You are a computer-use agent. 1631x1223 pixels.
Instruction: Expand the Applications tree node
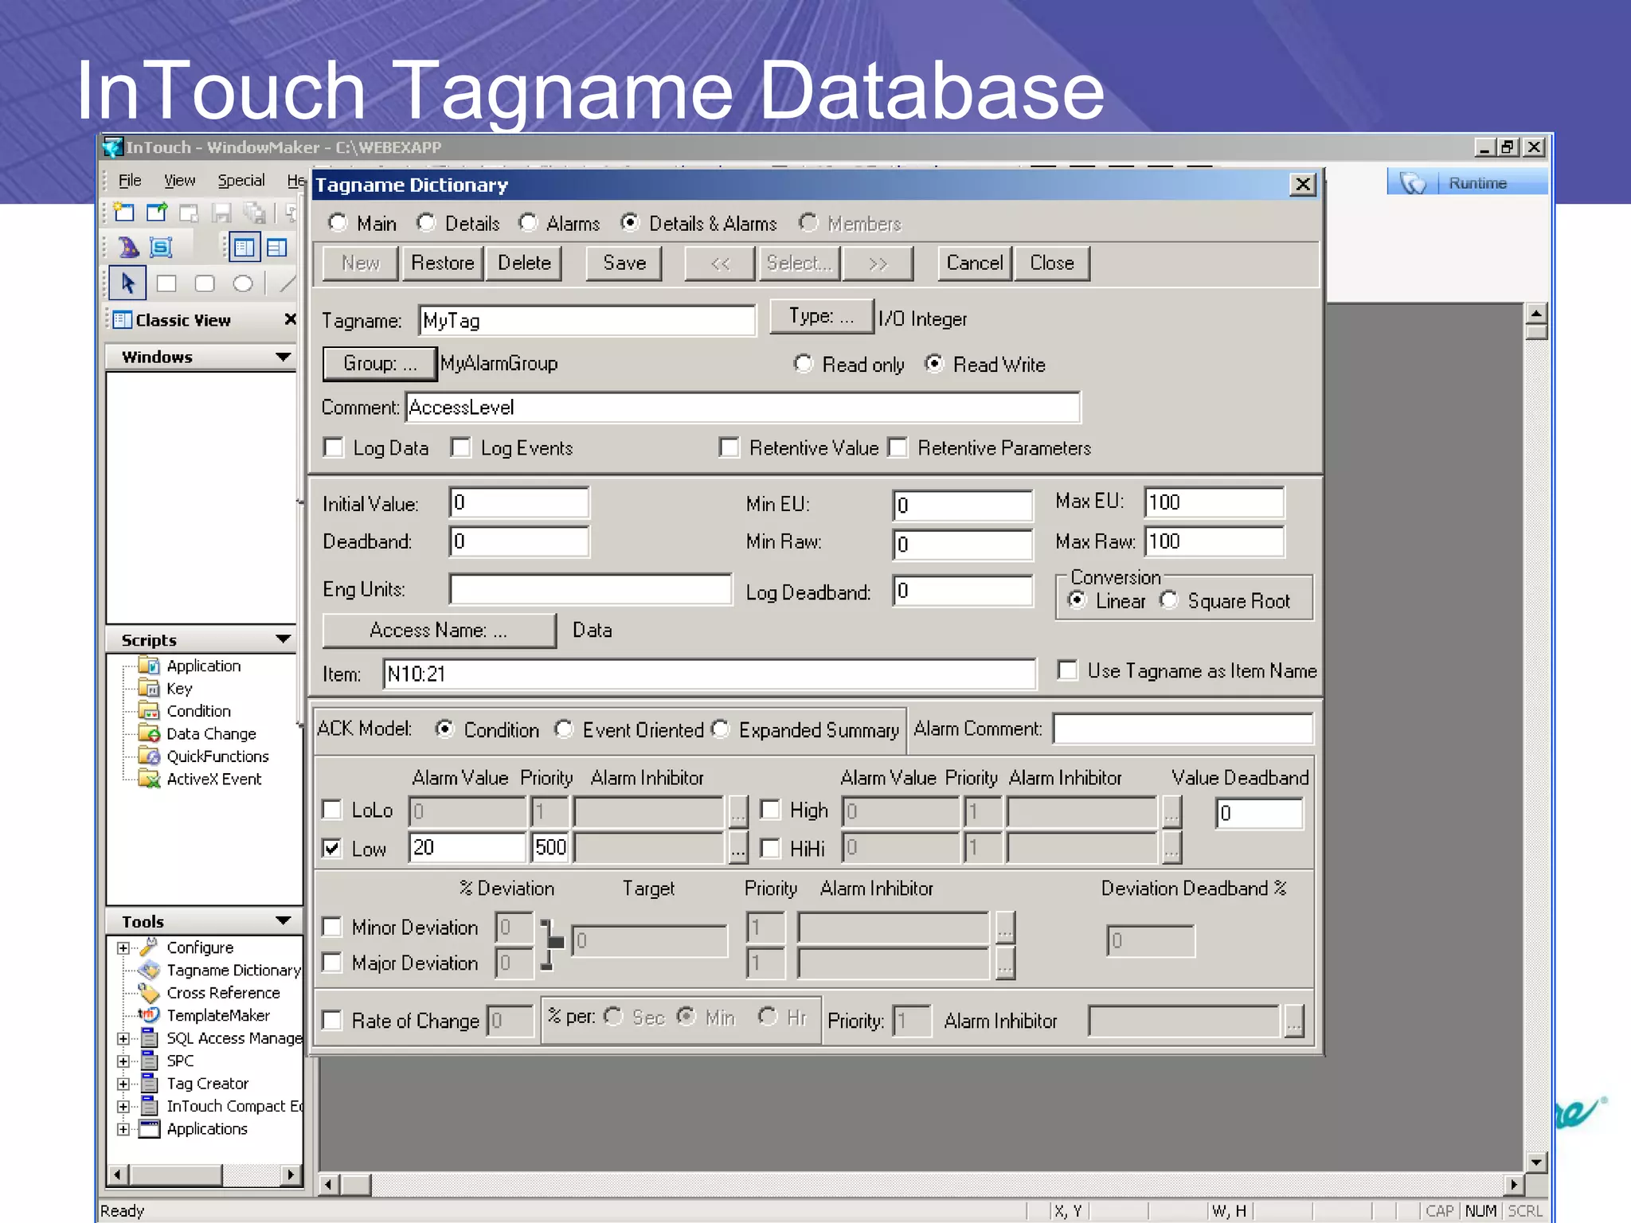click(123, 1129)
